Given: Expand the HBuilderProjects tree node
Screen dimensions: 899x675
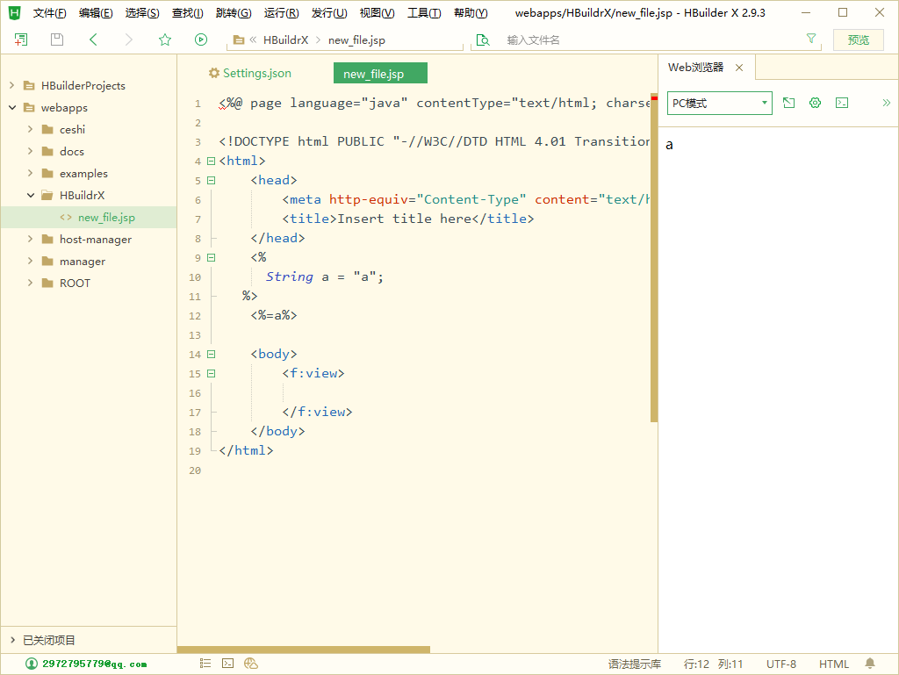Looking at the screenshot, I should (x=12, y=86).
